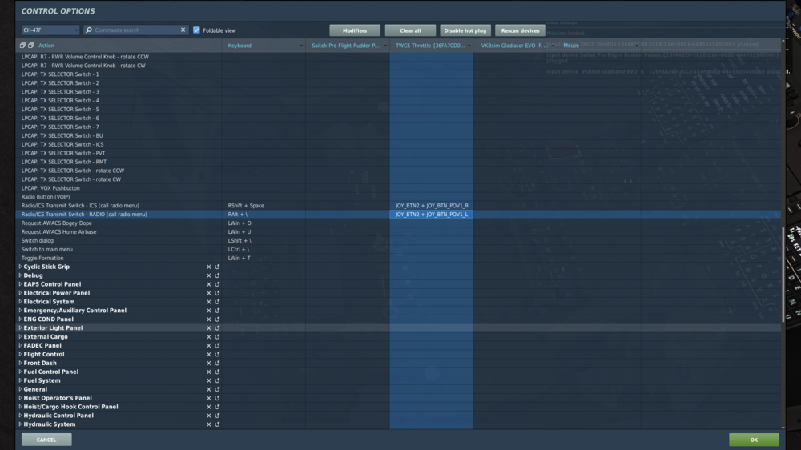801x450 pixels.
Task: Open the Modifiers dialog
Action: pyautogui.click(x=355, y=30)
